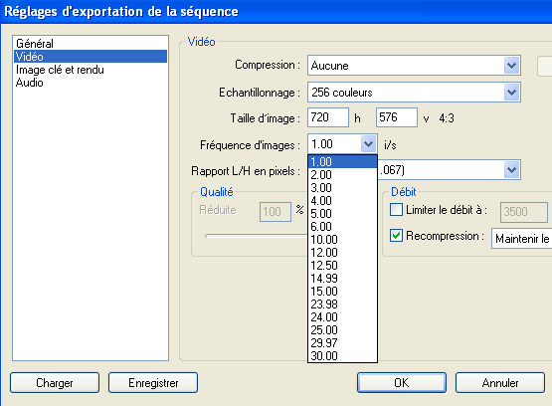552x406 pixels.
Task: Select 23.98 frames per second option
Action: (342, 304)
